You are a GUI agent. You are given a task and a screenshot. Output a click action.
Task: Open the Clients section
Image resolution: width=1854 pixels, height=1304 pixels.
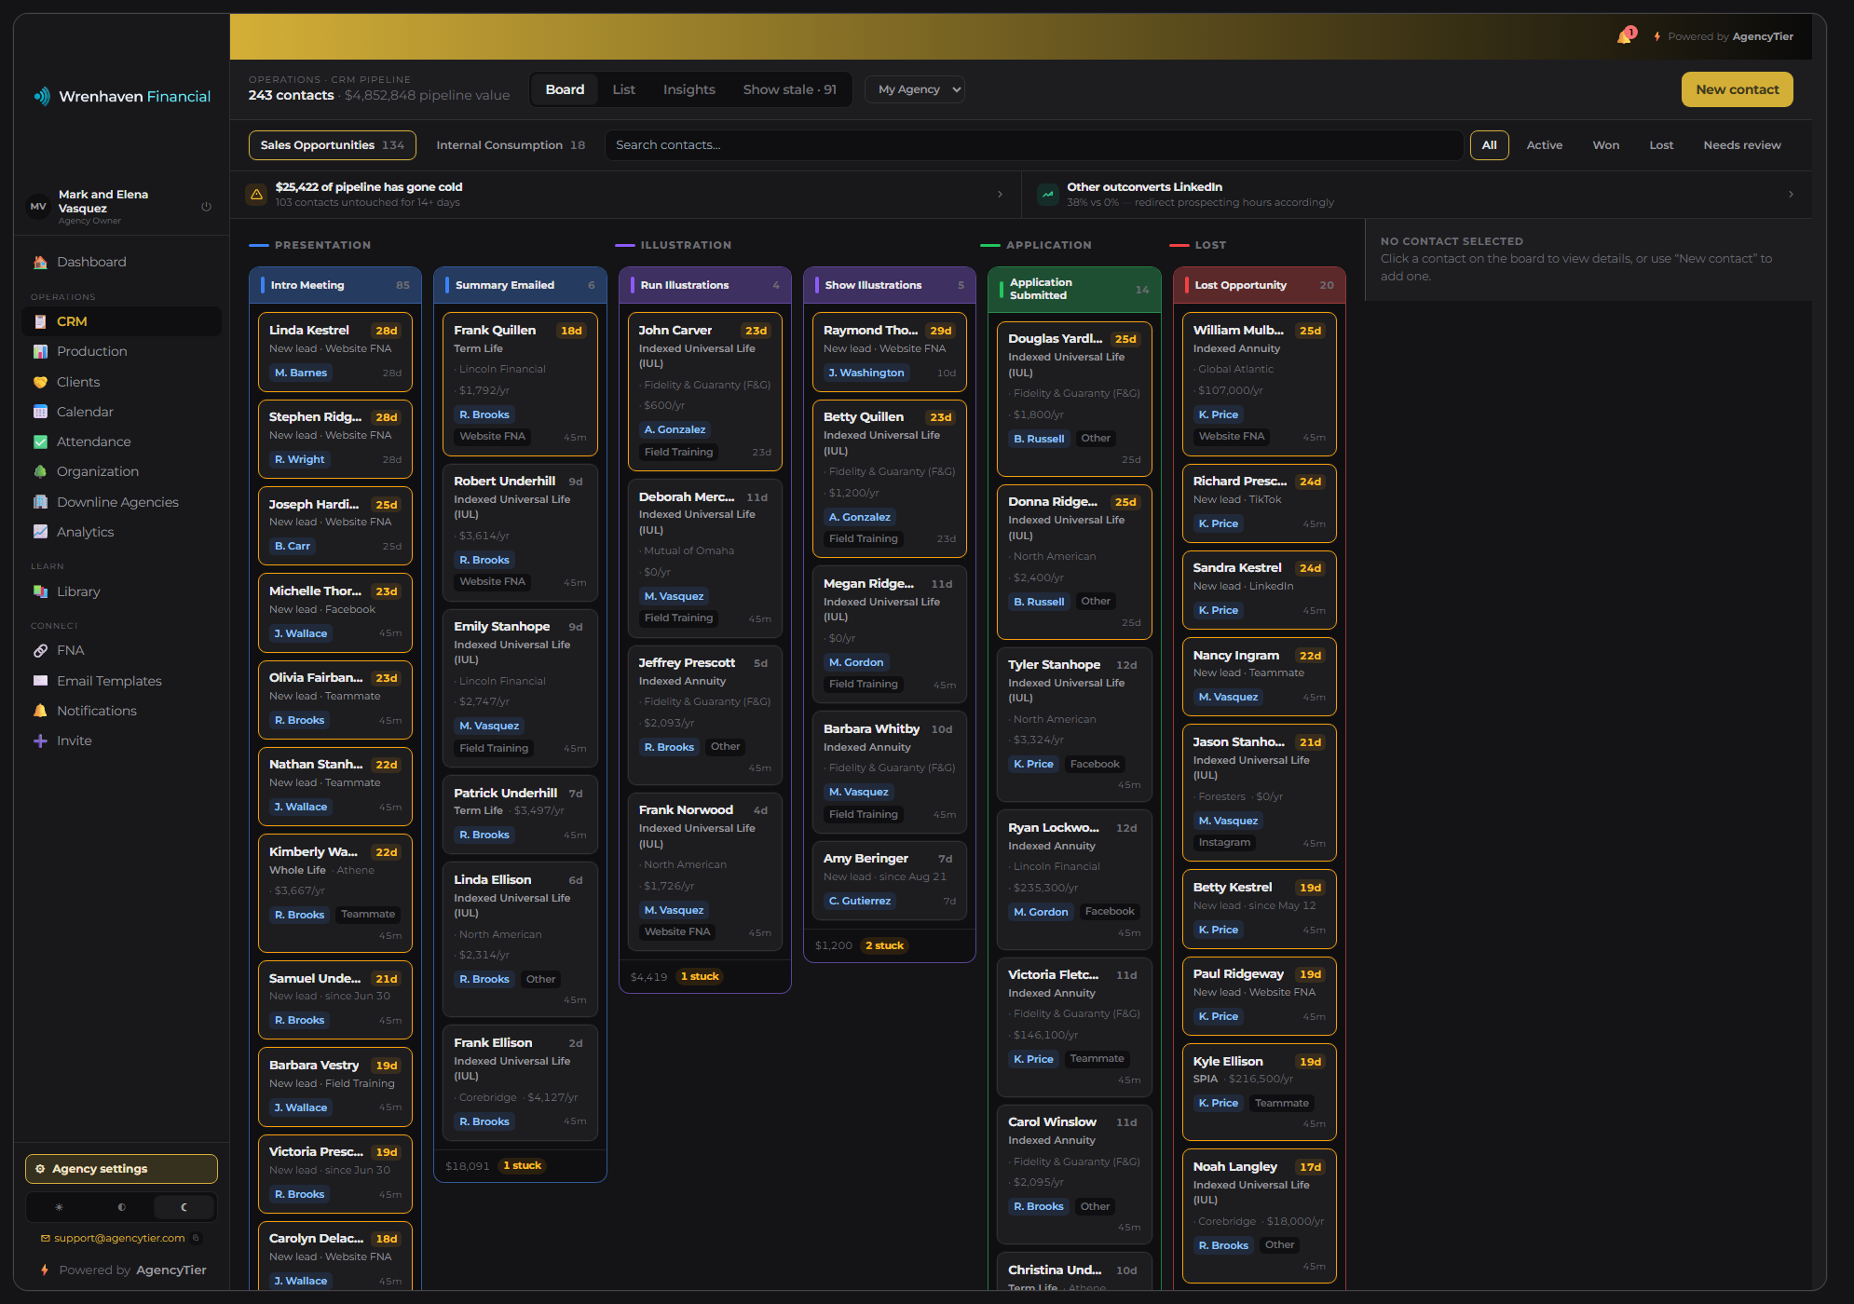click(x=121, y=382)
